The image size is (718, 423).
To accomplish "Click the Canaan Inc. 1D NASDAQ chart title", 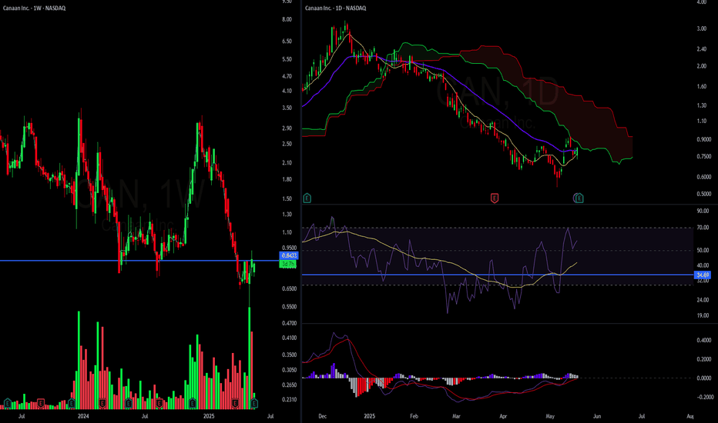I will point(336,8).
